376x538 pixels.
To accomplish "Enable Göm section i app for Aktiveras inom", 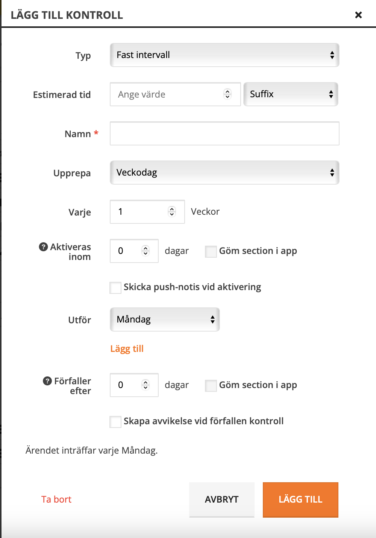I will [x=211, y=251].
